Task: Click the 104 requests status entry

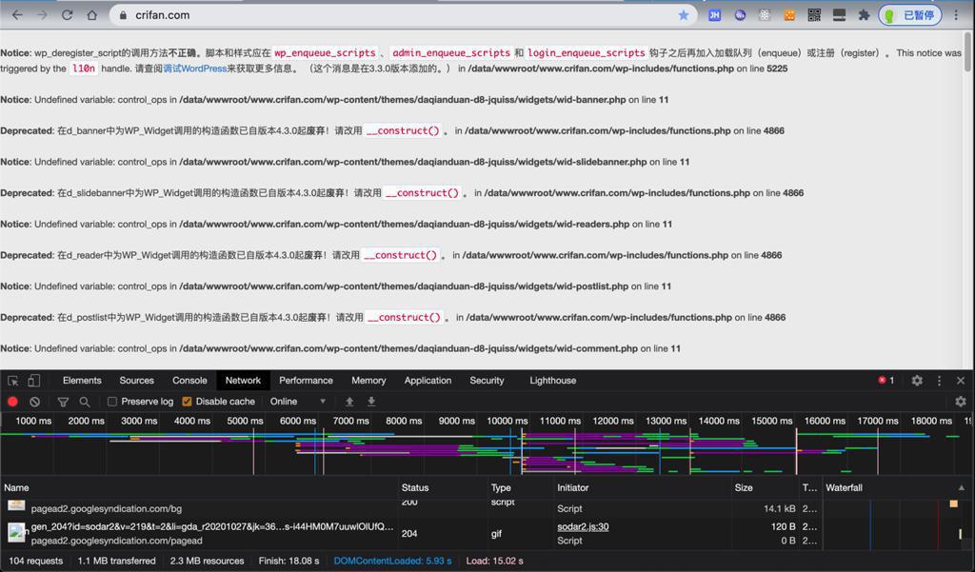Action: tap(36, 561)
